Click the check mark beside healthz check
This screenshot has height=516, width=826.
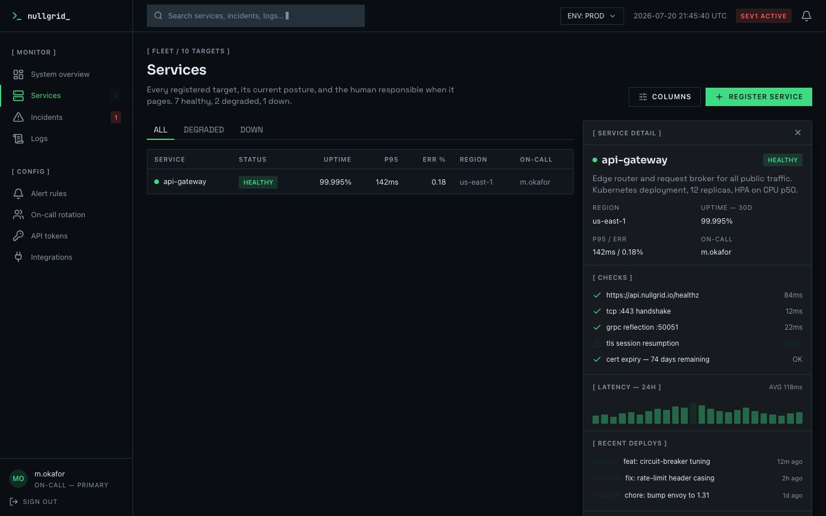coord(597,295)
